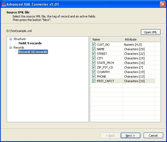Image resolution: width=167 pixels, height=142 pixels.
Task: Click the Name column header
Action: [x=106, y=39]
